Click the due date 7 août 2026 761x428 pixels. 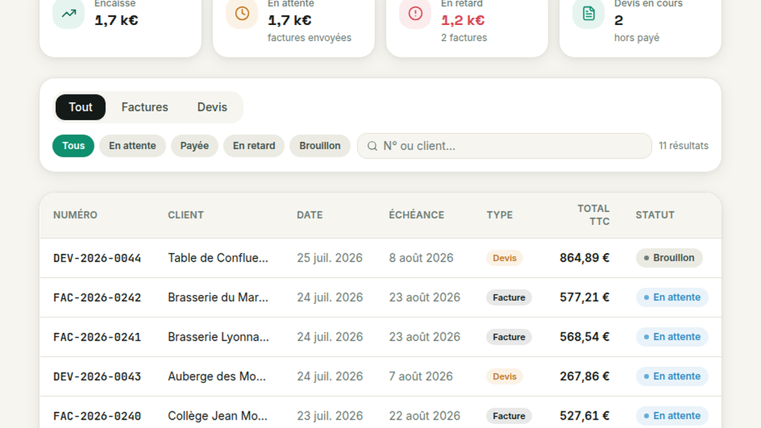point(421,377)
